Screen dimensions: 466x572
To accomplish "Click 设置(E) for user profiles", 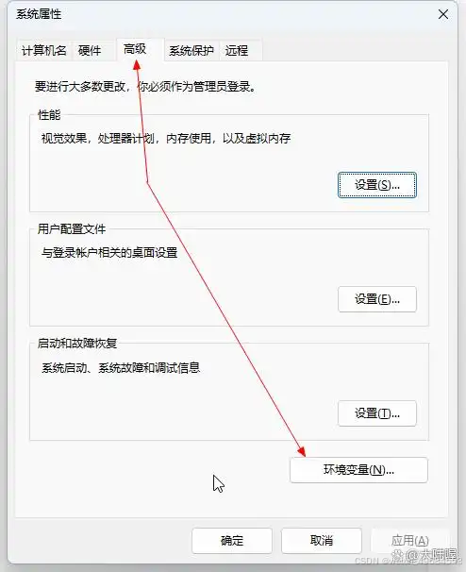I will (x=377, y=299).
